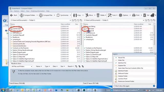Image resolution: width=164 pixels, height=92 pixels.
Task: Expand the Folder 2 path dropdown
Action: coord(143,20)
